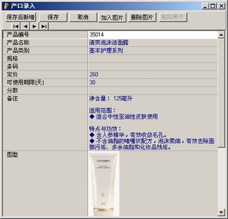The height and width of the screenshot is (219, 228).
Task: Click the product tube image thumbnail
Action: [x=104, y=184]
